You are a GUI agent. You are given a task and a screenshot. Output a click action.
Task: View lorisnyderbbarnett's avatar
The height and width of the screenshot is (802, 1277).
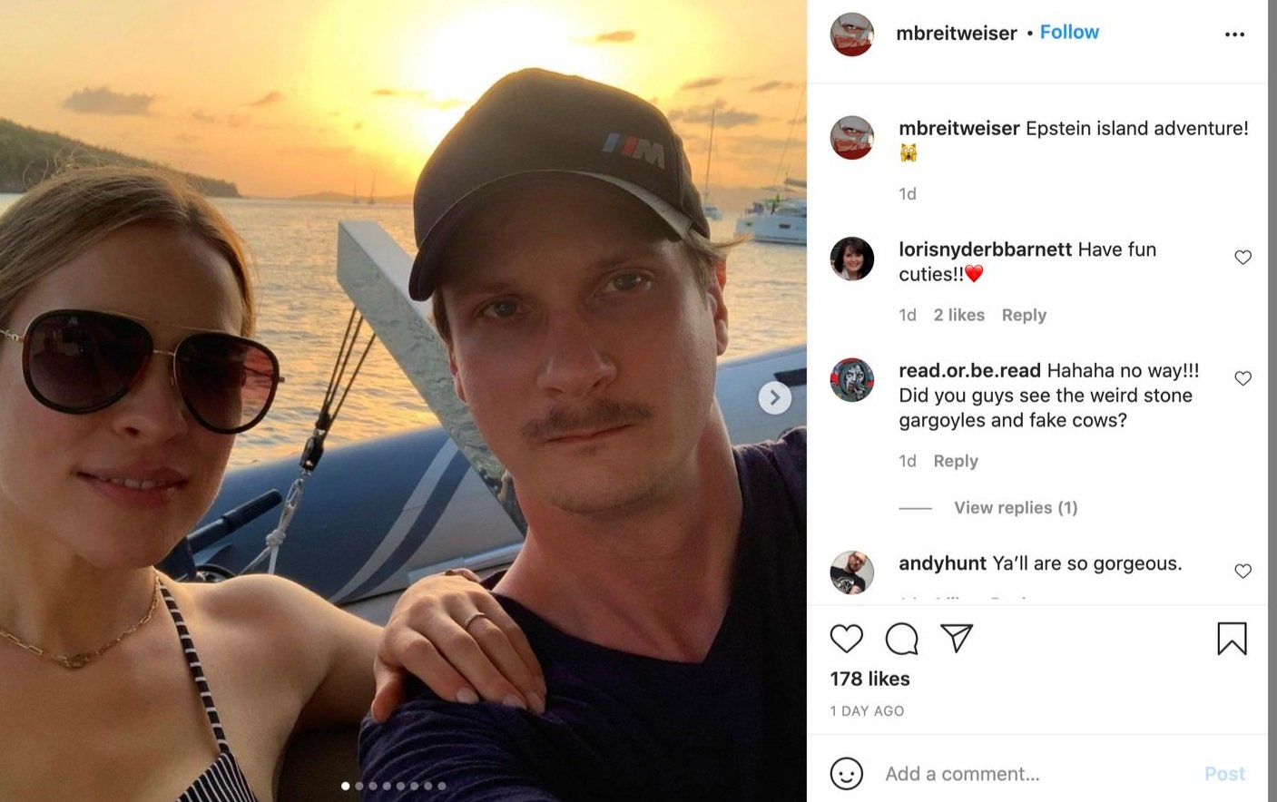pyautogui.click(x=851, y=259)
